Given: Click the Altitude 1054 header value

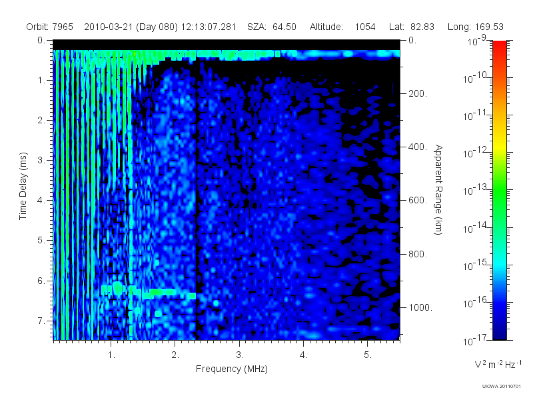Looking at the screenshot, I should [342, 27].
